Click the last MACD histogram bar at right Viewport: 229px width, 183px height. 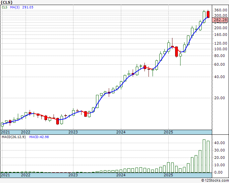pyautogui.click(x=208, y=157)
